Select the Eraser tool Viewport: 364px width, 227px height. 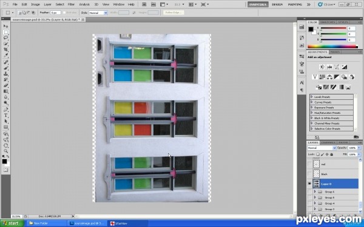(6, 85)
